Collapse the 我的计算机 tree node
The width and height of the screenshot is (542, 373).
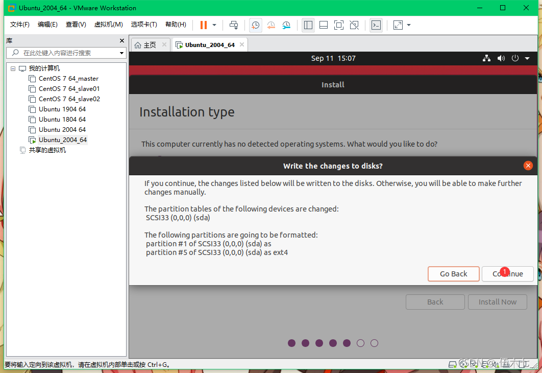[13, 68]
